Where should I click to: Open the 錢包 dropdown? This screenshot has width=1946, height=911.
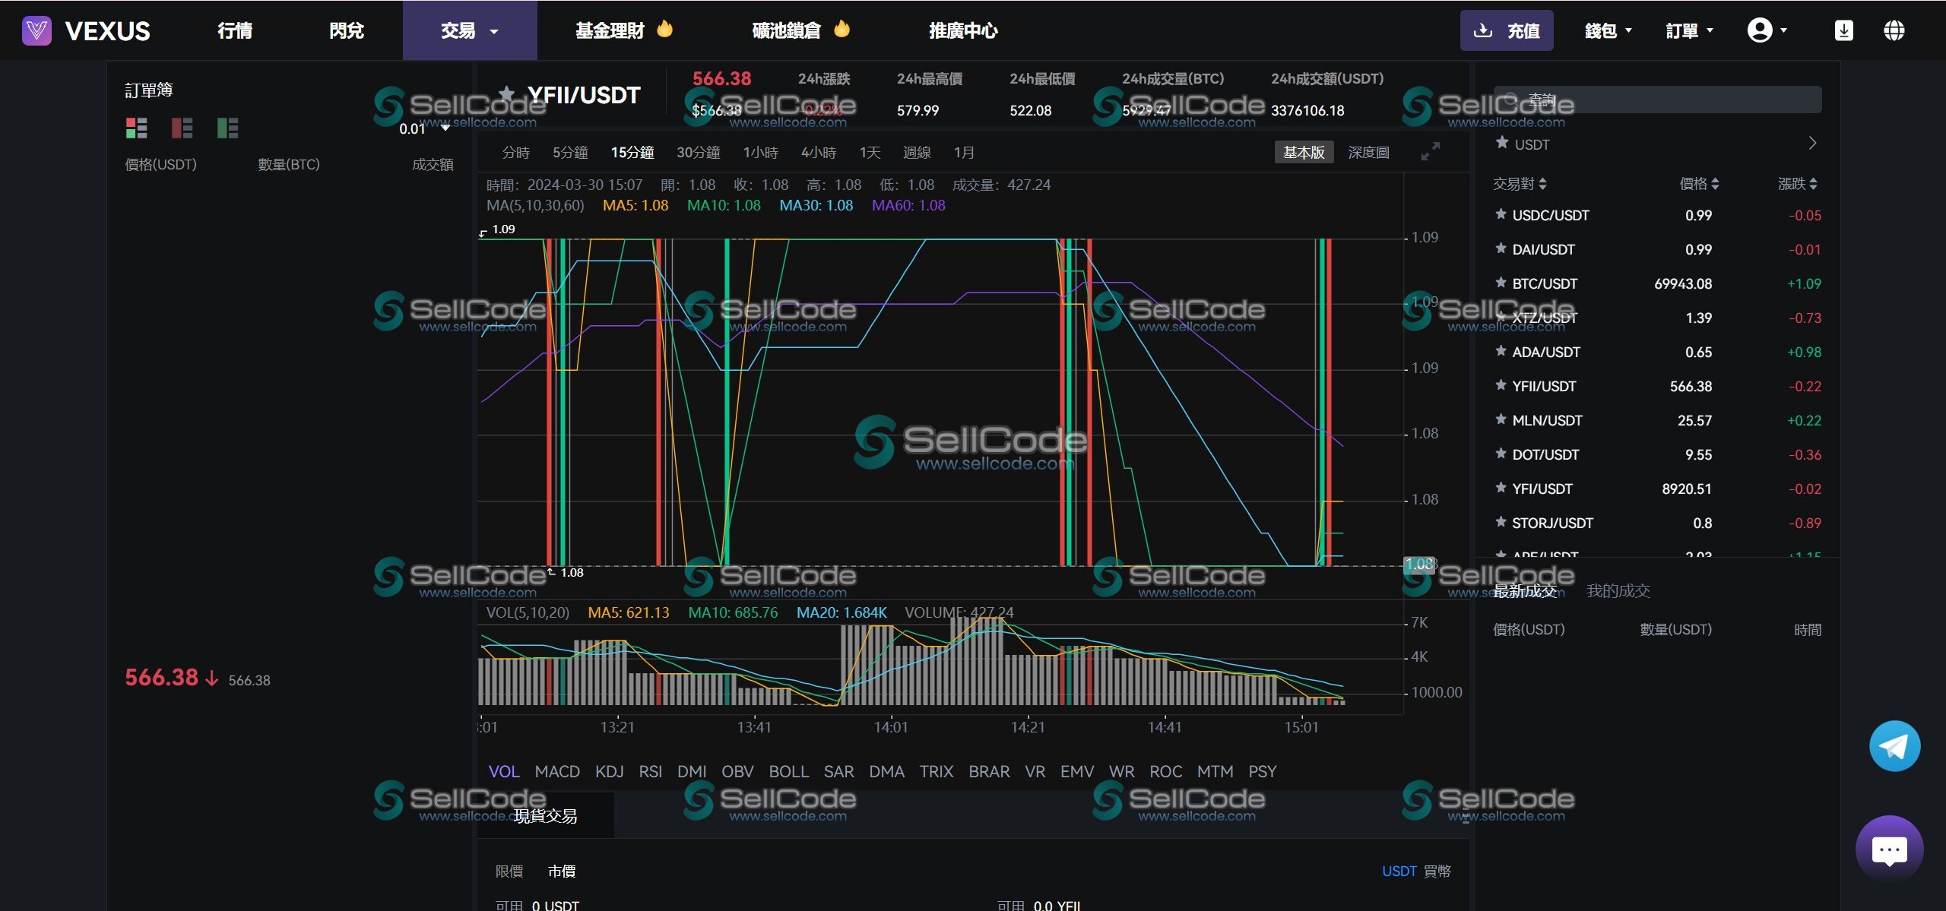tap(1608, 30)
